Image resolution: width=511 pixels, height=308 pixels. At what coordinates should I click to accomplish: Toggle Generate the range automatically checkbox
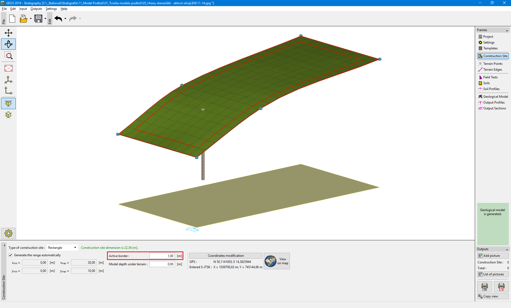[x=10, y=255]
